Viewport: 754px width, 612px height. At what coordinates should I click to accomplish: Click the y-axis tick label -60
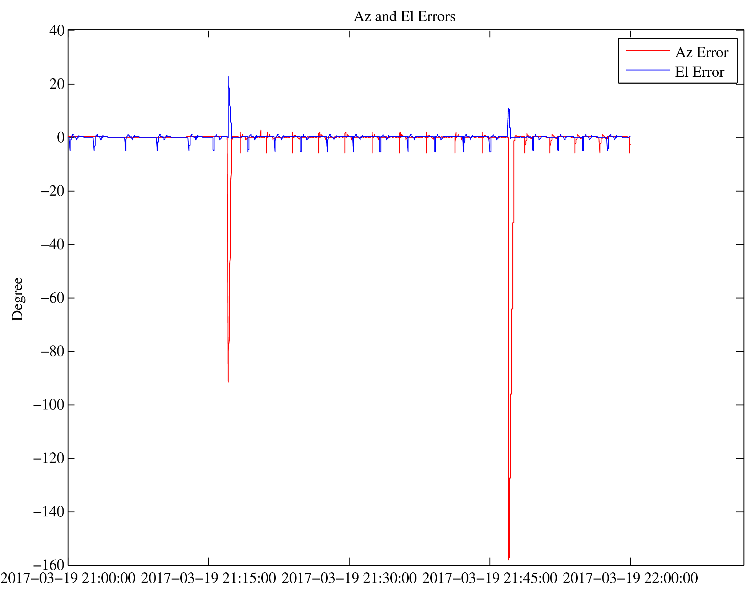click(52, 298)
